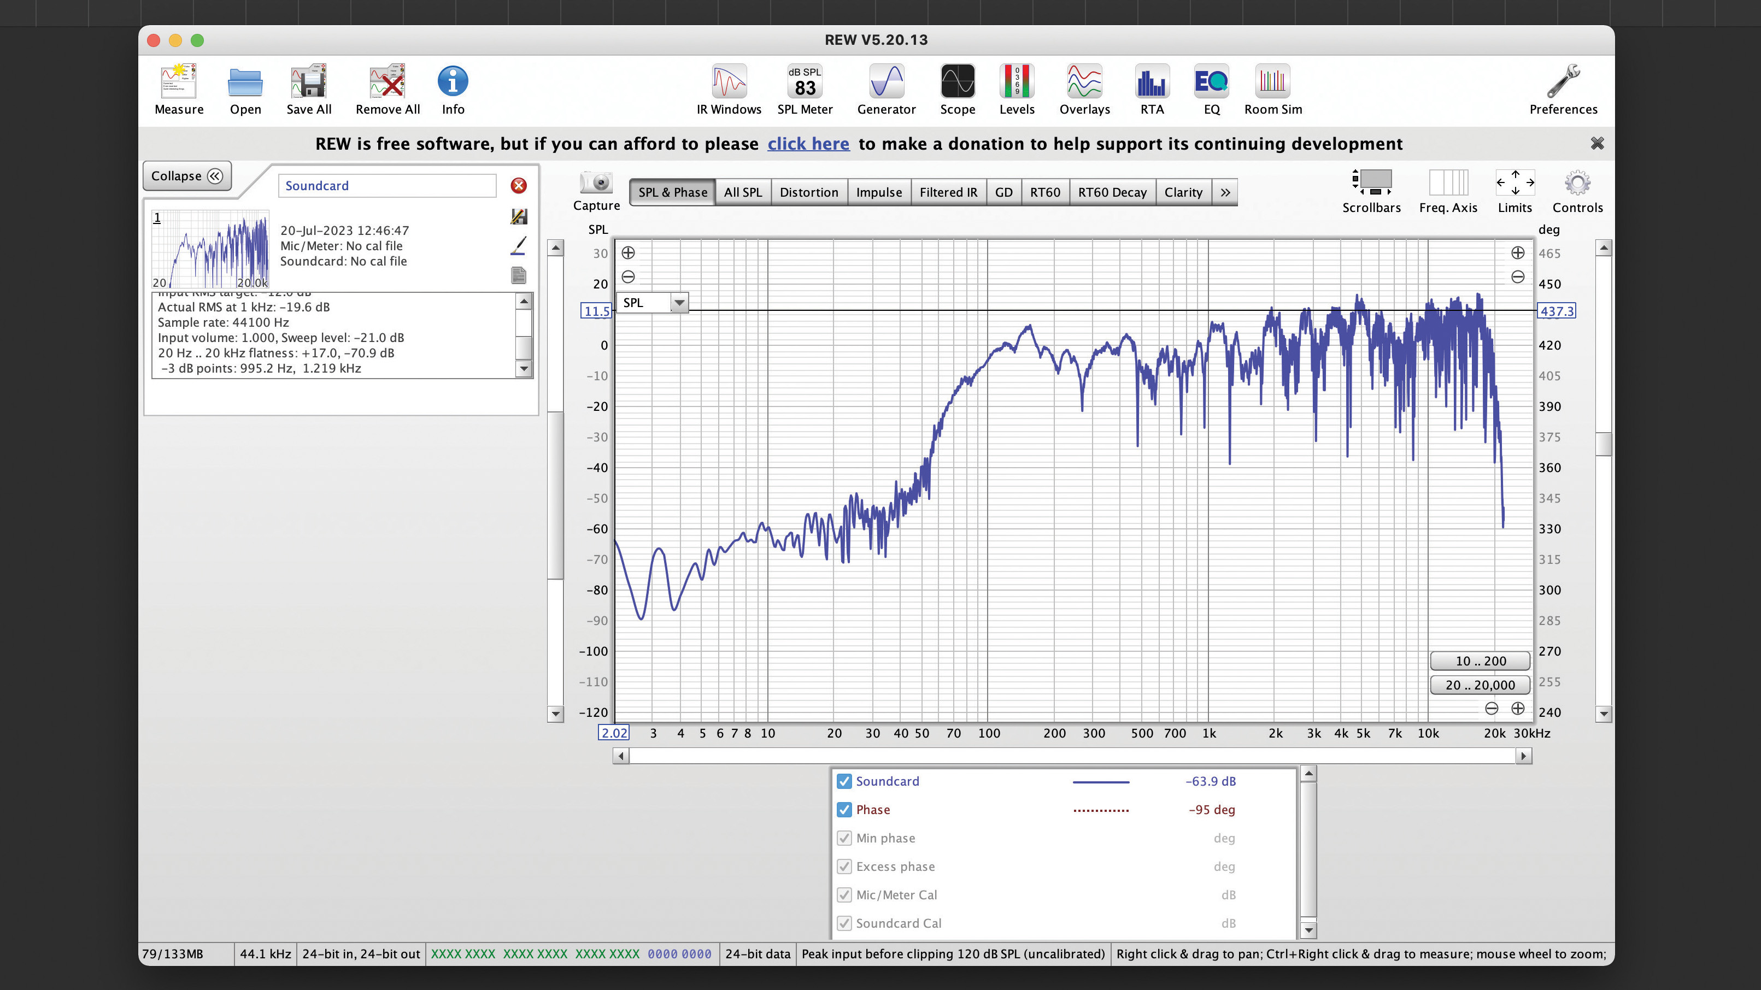Click the measurement calibration data icon
The image size is (1761, 990).
click(x=519, y=216)
